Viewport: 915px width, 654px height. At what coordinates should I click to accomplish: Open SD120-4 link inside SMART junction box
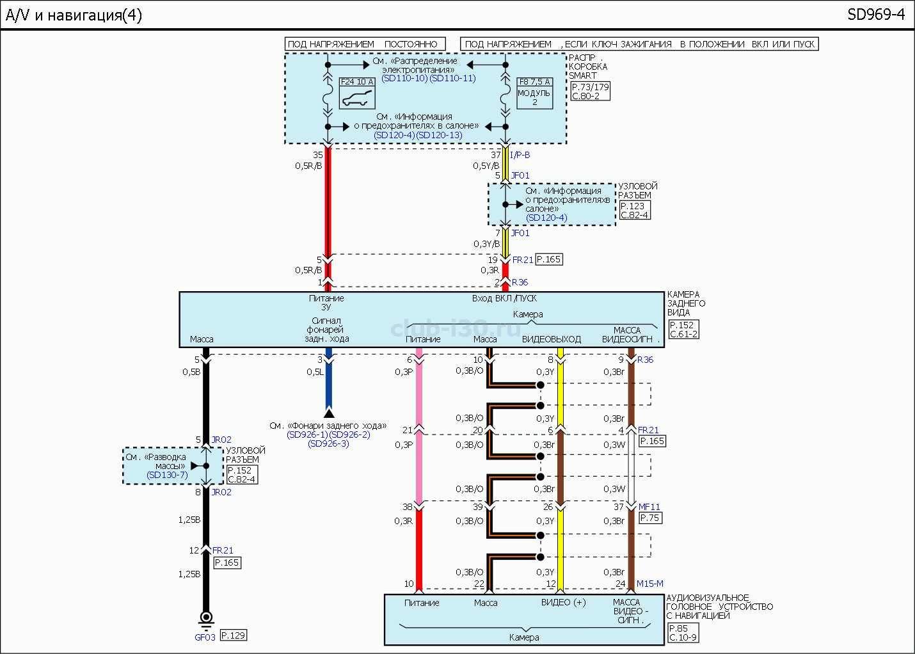[x=394, y=135]
